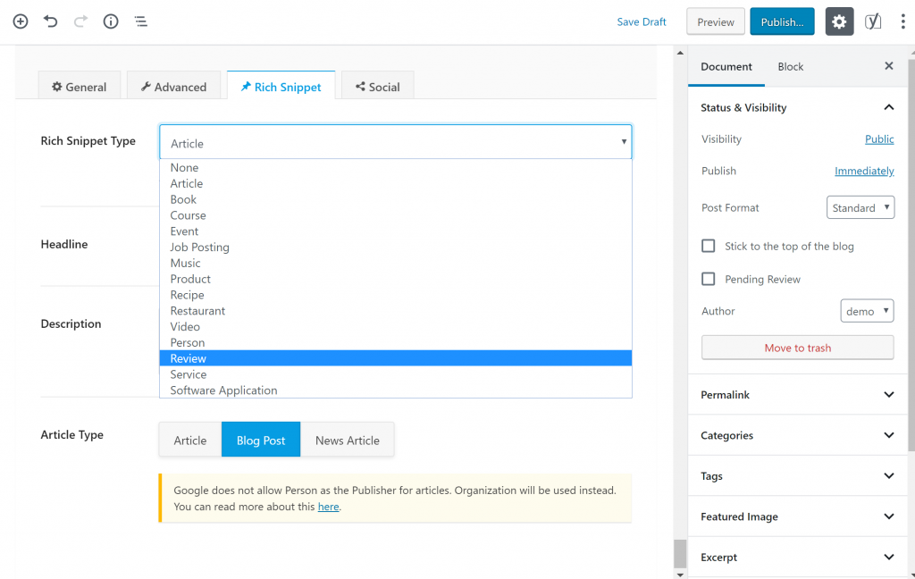Open the Post Format dropdown

[860, 207]
